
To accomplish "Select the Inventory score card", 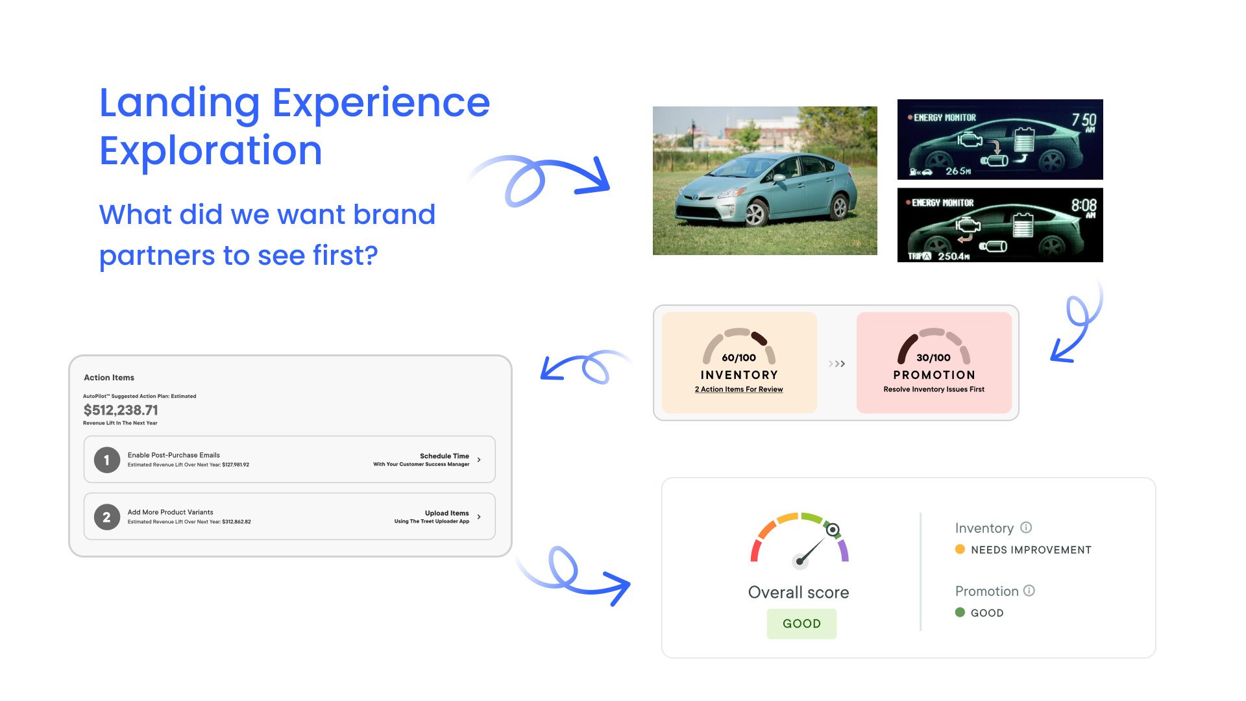I will (x=739, y=363).
